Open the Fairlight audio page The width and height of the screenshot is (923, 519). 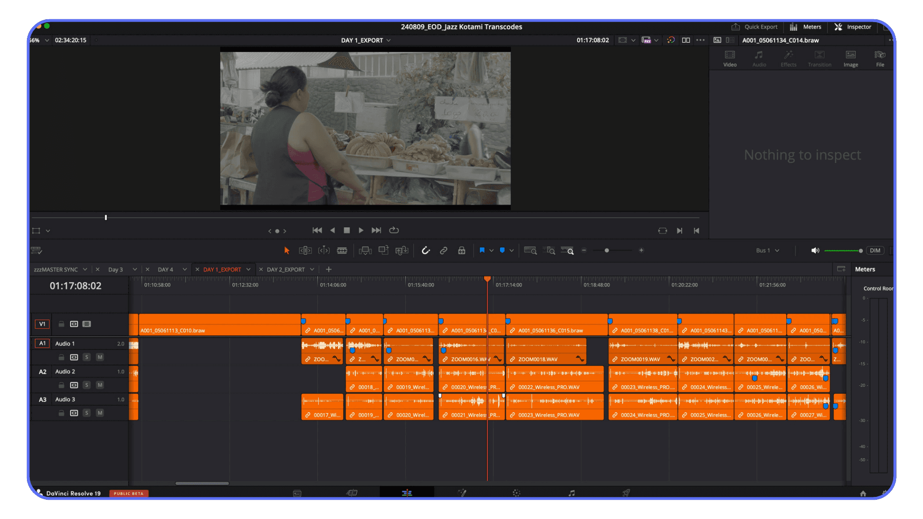[571, 493]
